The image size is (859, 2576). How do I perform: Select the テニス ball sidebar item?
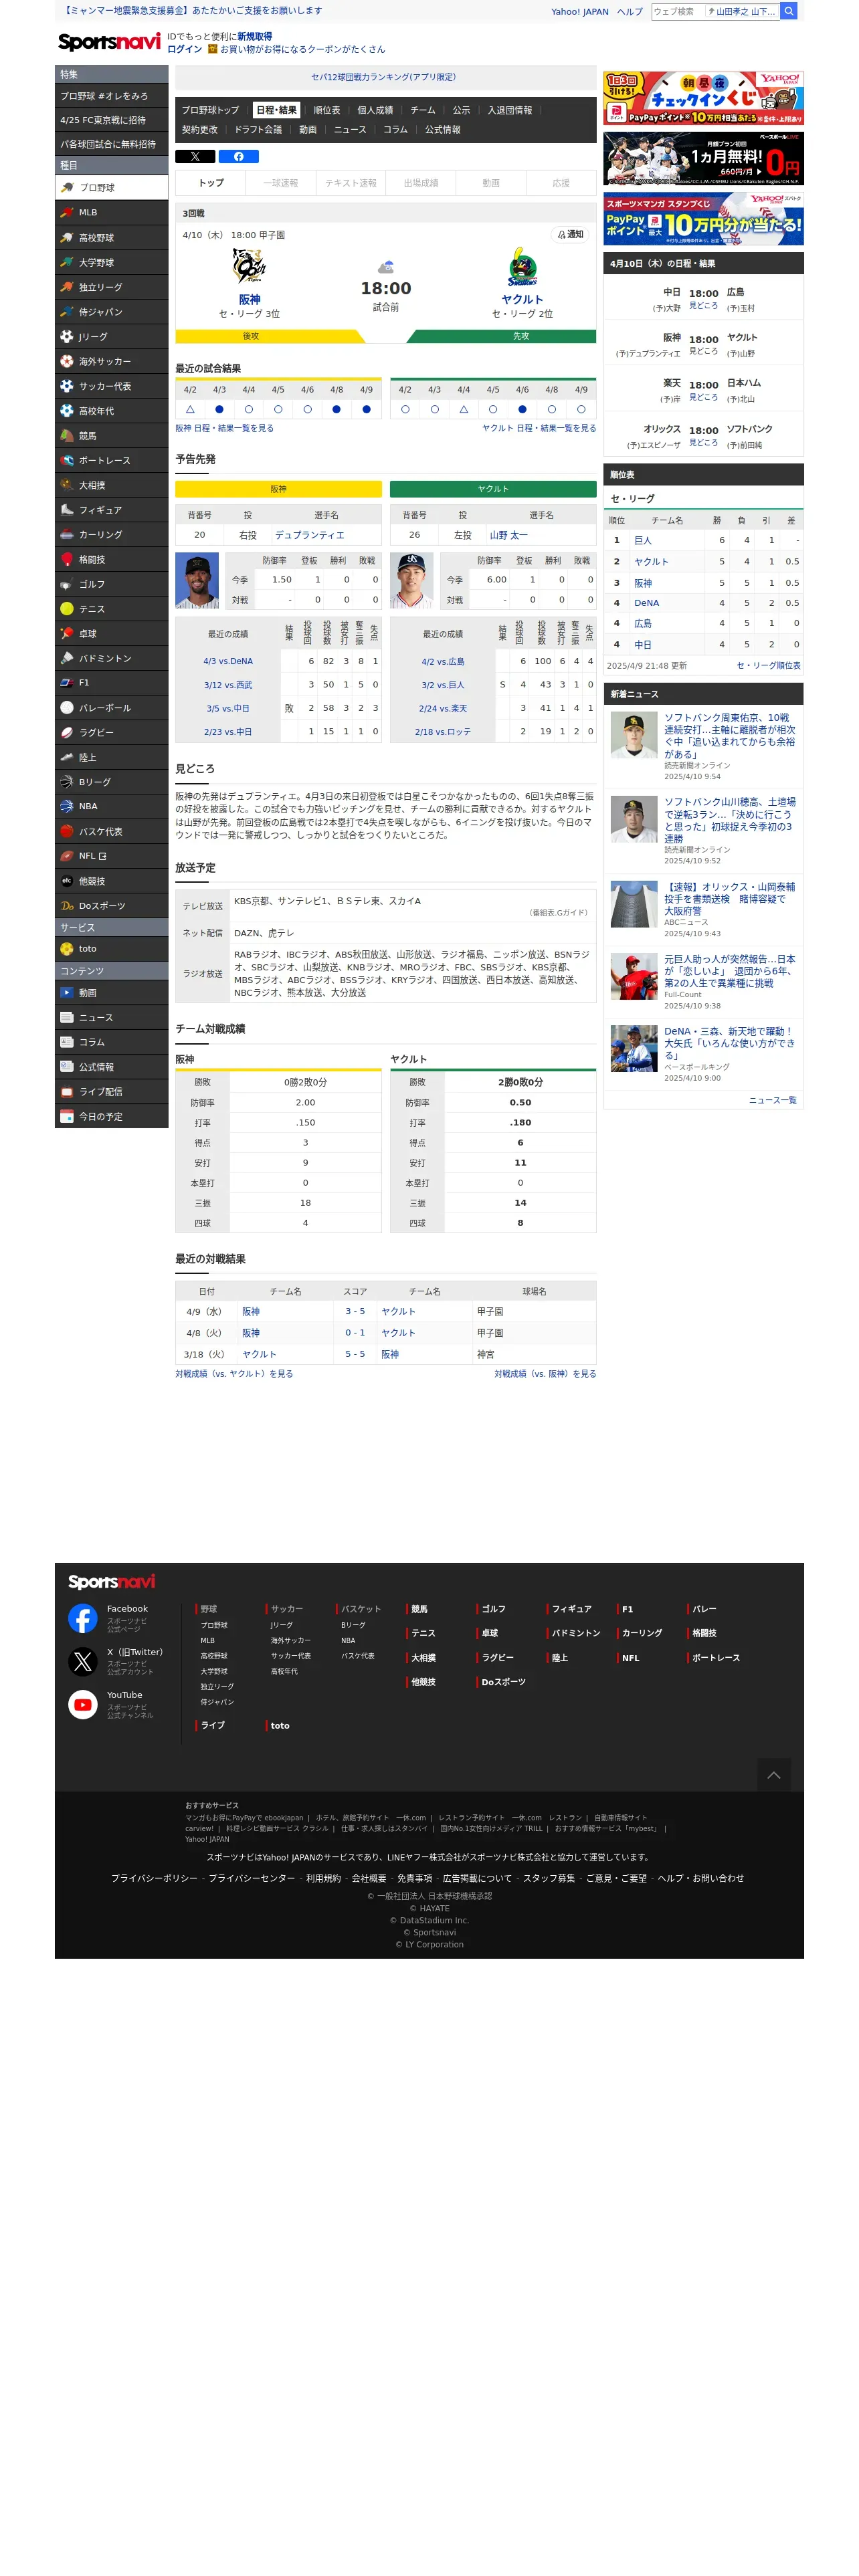(x=111, y=608)
